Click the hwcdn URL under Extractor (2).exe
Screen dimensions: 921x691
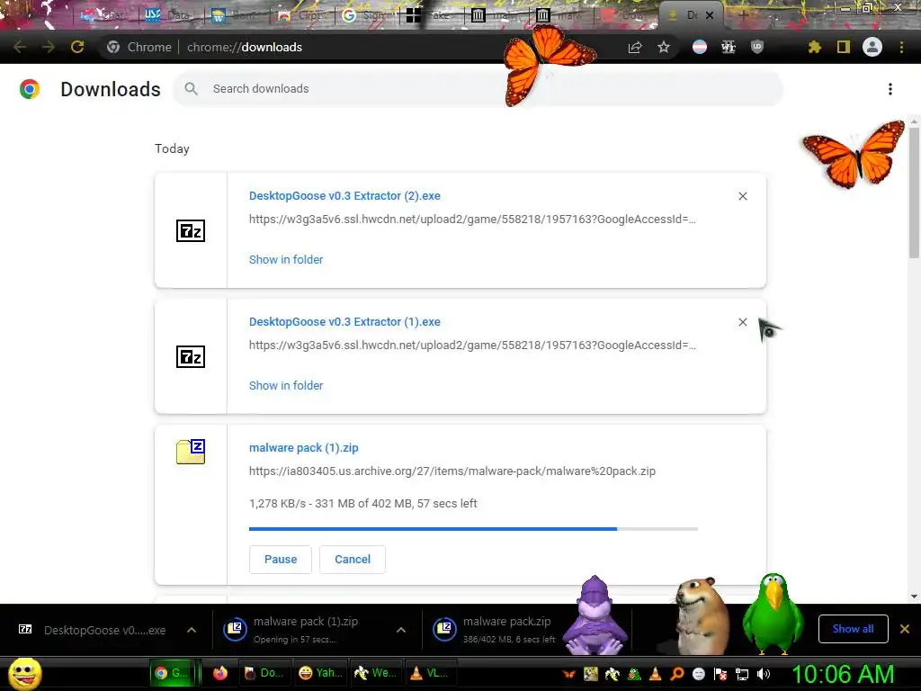pyautogui.click(x=472, y=220)
